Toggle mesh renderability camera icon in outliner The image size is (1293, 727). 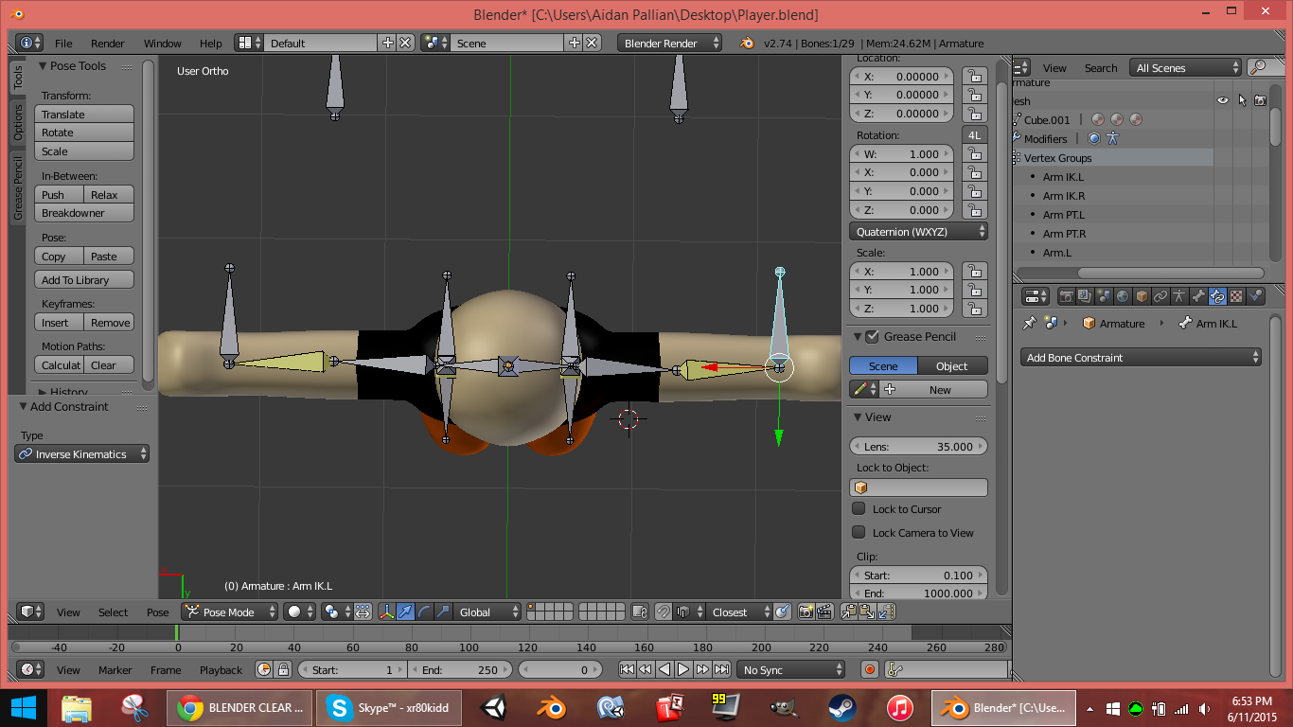coord(1260,100)
